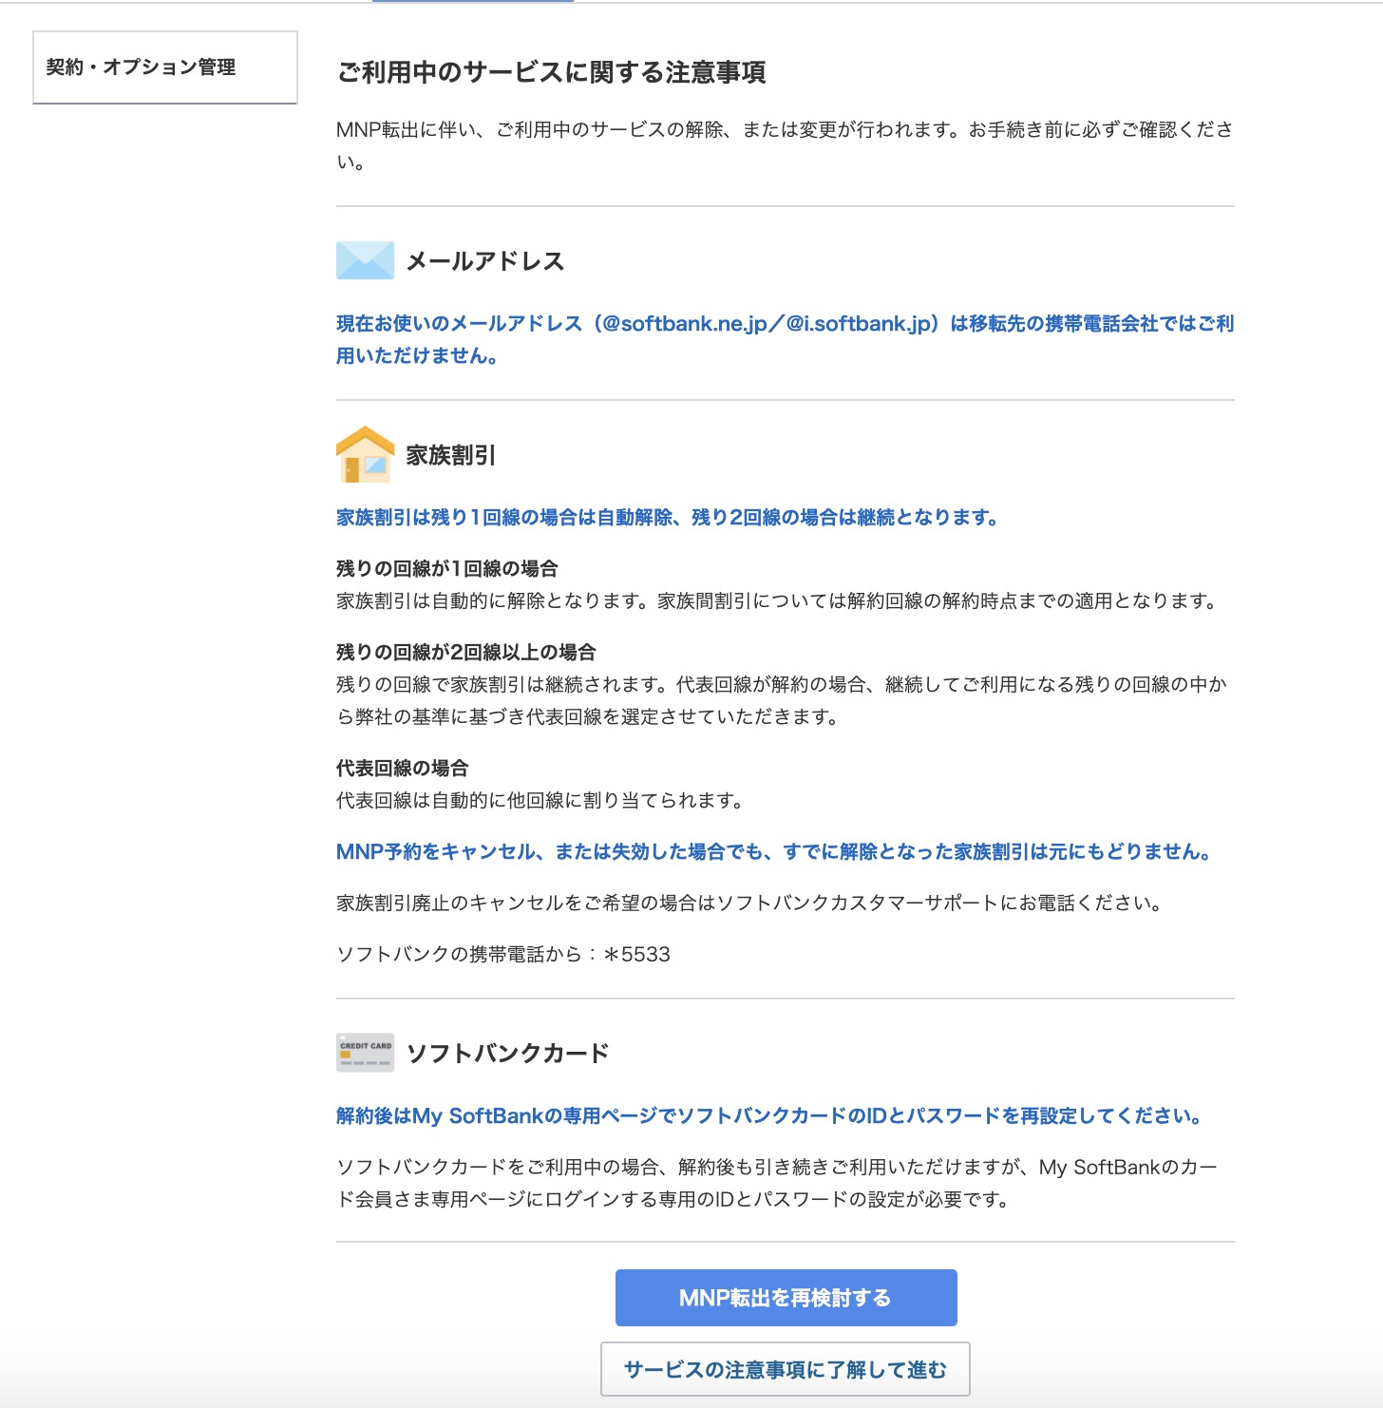Click the envelope mail icon
1383x1408 pixels.
coord(365,260)
